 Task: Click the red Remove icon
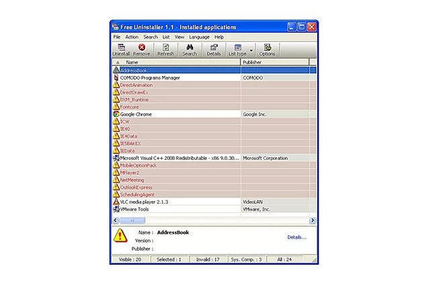[142, 48]
